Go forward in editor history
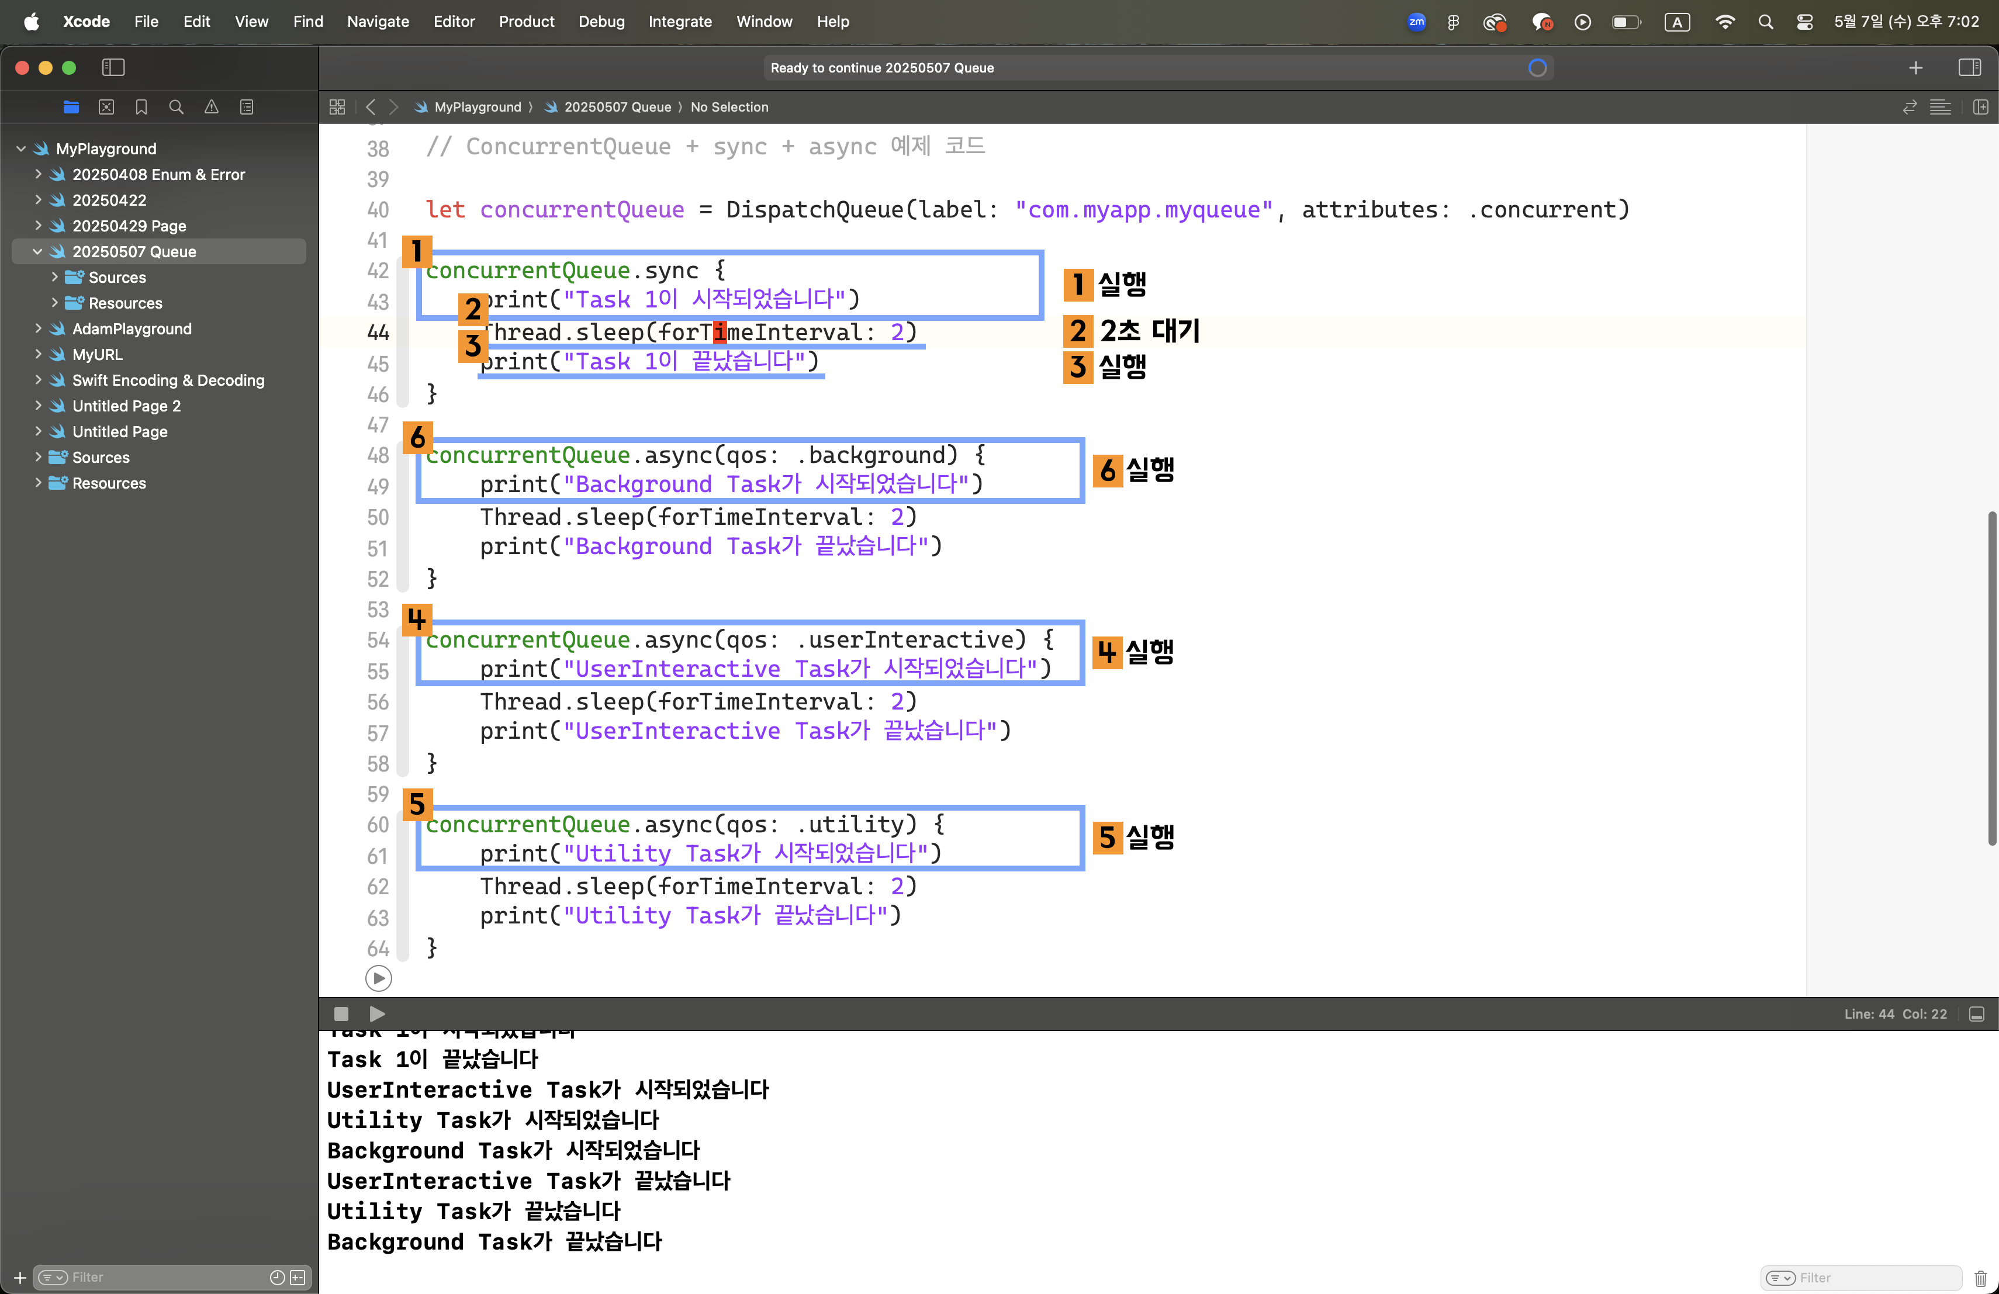The width and height of the screenshot is (1999, 1294). point(394,106)
